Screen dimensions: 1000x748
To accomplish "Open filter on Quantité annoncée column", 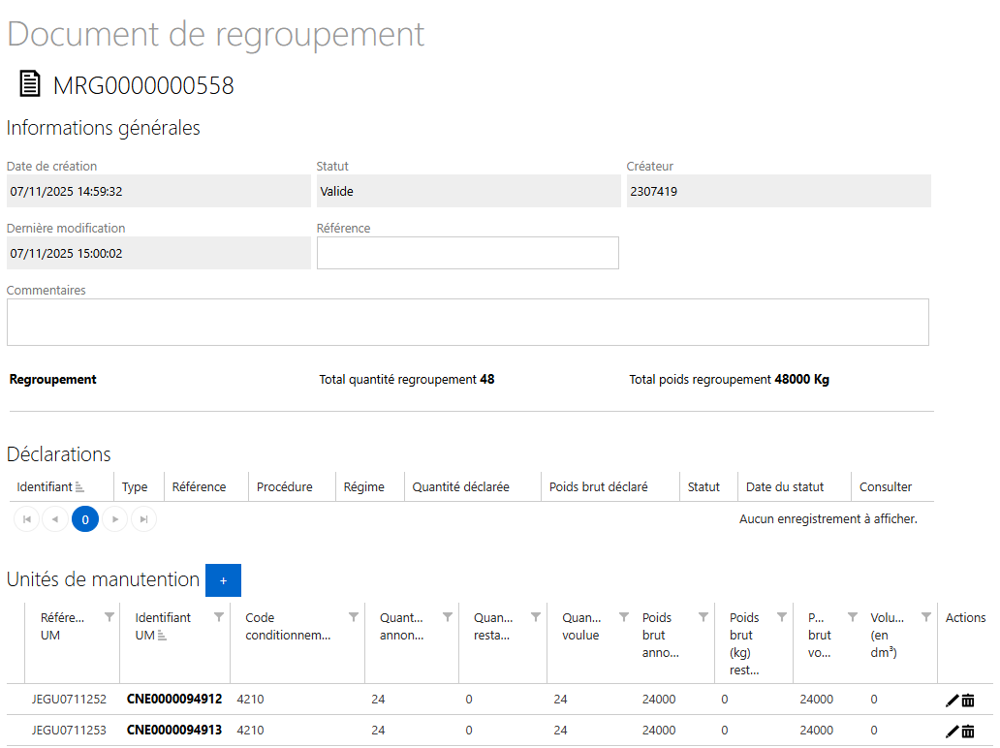I will click(x=448, y=617).
